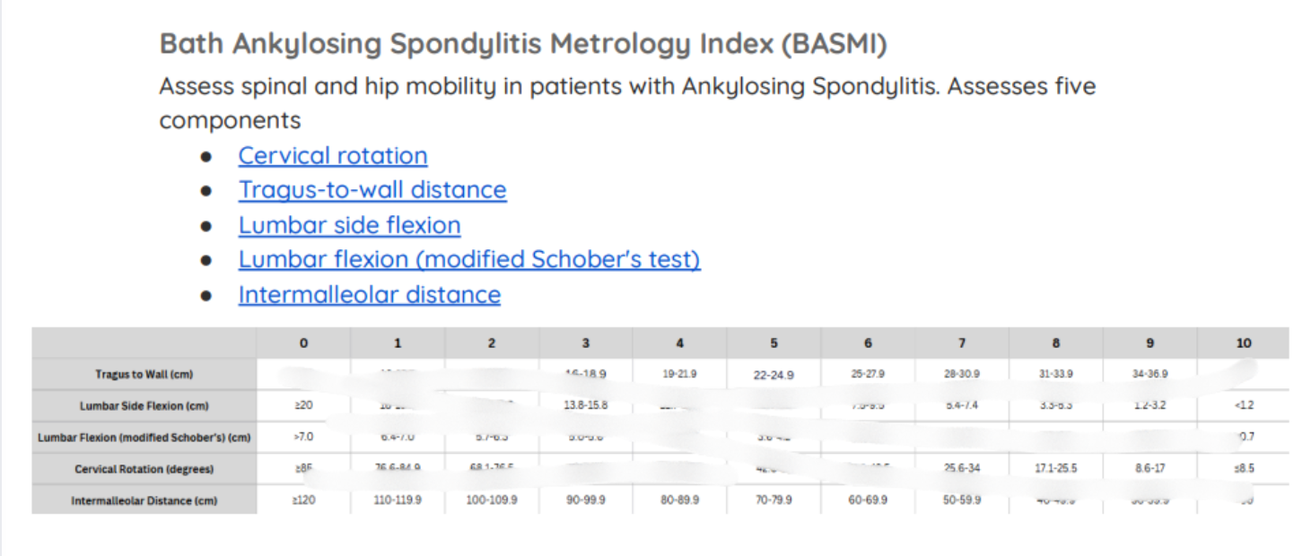
Task: Click the 22-24.9 tragus to wall cell
Action: pyautogui.click(x=774, y=375)
